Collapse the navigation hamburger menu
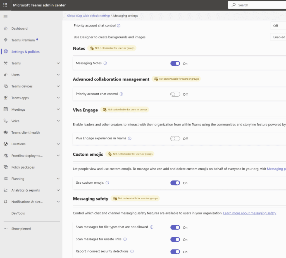286x258 pixels. point(5,17)
